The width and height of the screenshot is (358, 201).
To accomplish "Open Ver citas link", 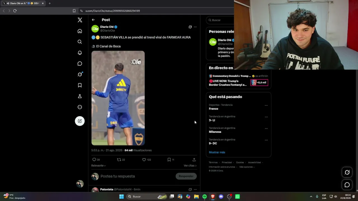I will 190,166.
